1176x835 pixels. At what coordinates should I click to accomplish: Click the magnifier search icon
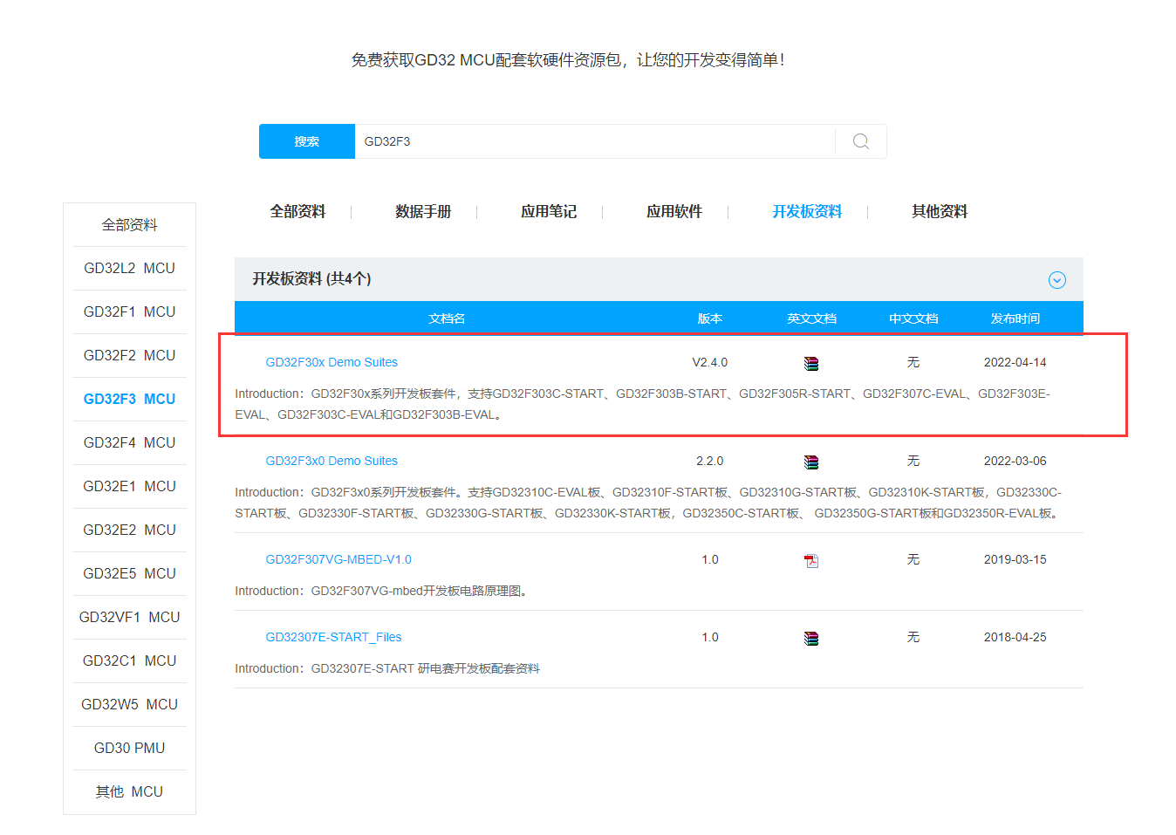[x=861, y=141]
